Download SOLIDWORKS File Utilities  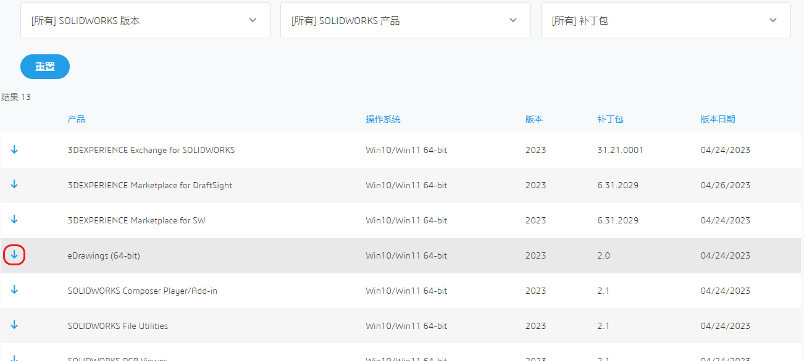tap(15, 326)
